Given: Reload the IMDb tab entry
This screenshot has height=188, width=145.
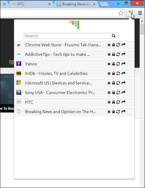Looking at the screenshot, I should pos(118,73).
